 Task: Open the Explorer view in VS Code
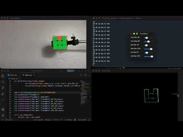[x=3, y=76]
